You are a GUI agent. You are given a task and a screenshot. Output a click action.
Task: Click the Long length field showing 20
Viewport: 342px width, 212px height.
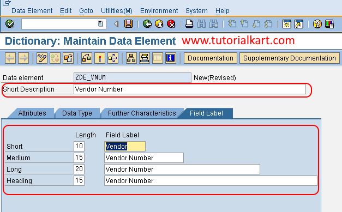(x=79, y=169)
